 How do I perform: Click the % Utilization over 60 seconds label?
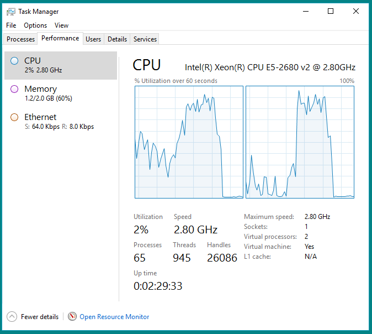[x=176, y=81]
